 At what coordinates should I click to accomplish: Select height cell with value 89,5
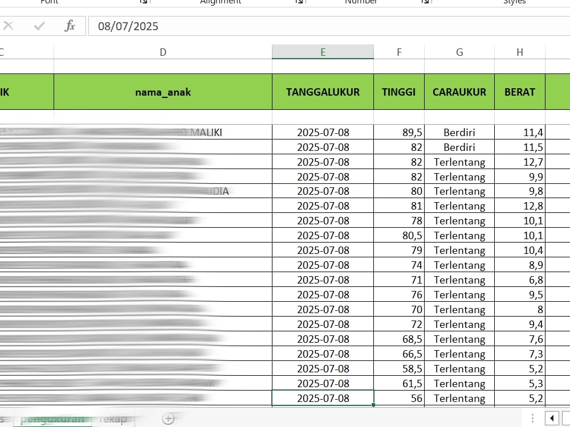399,132
